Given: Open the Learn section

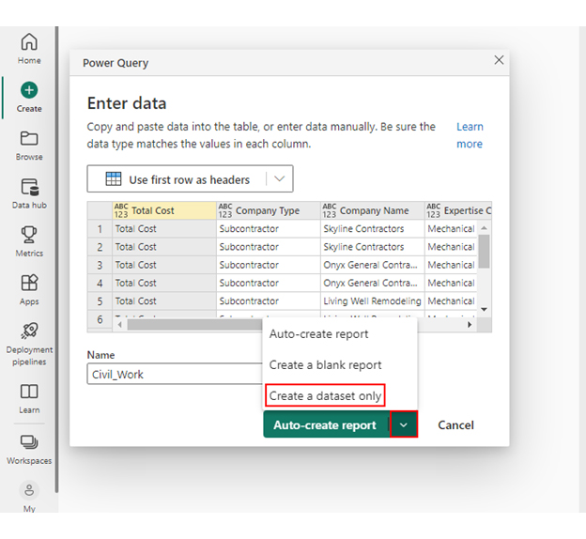Looking at the screenshot, I should (x=29, y=399).
